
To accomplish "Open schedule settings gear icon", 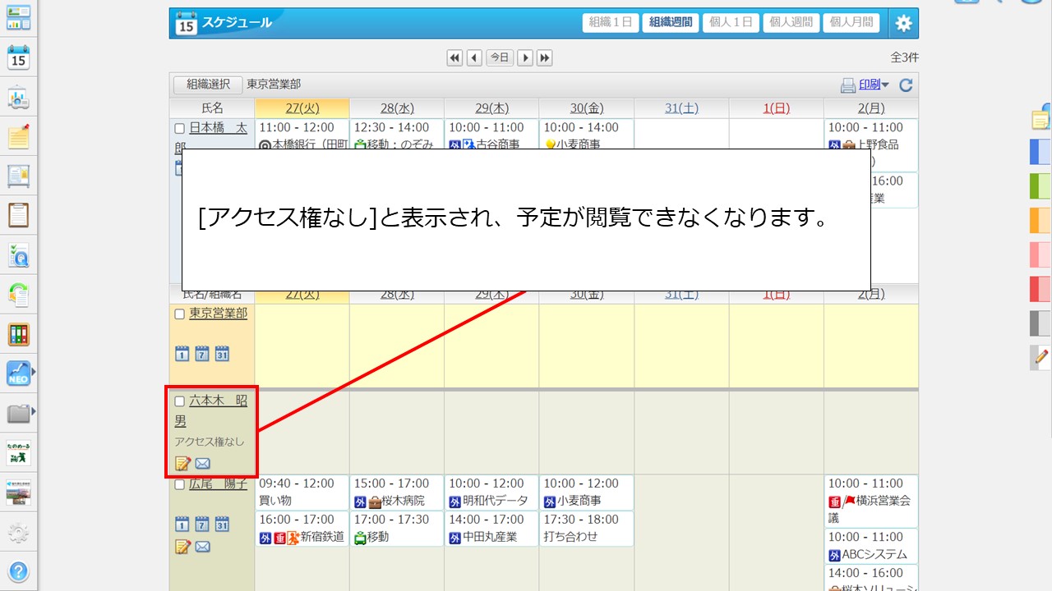I will click(903, 23).
